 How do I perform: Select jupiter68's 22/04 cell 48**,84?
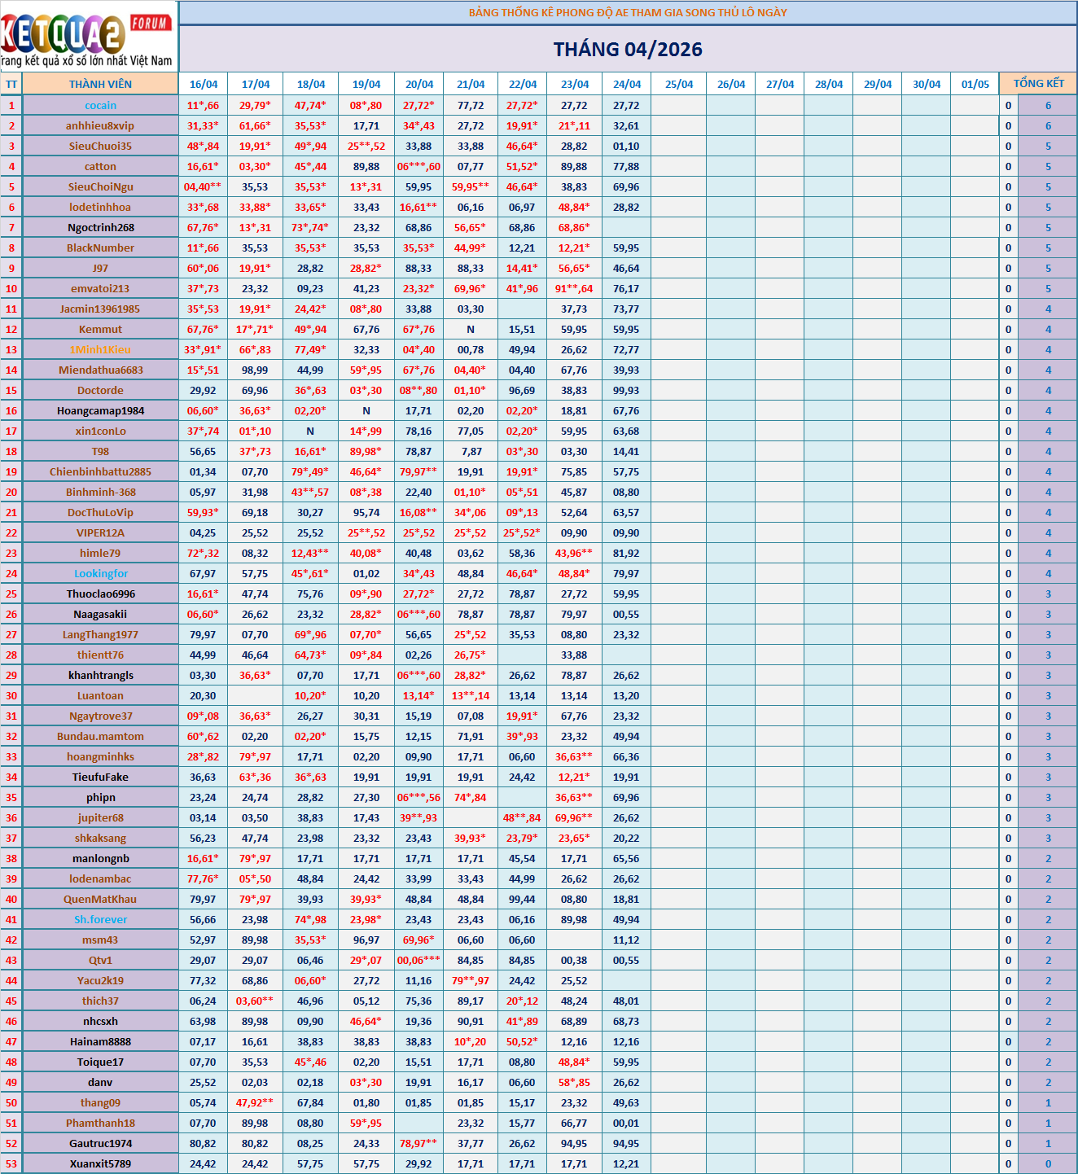click(522, 817)
